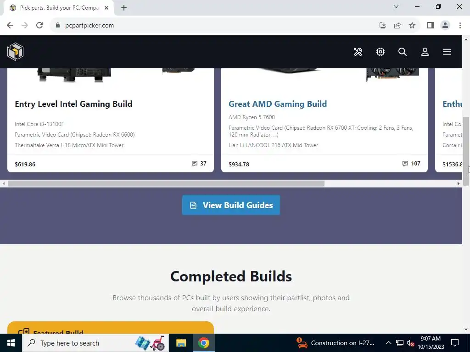The height and width of the screenshot is (352, 470).
Task: Click the Completed Builds heading
Action: click(x=231, y=276)
